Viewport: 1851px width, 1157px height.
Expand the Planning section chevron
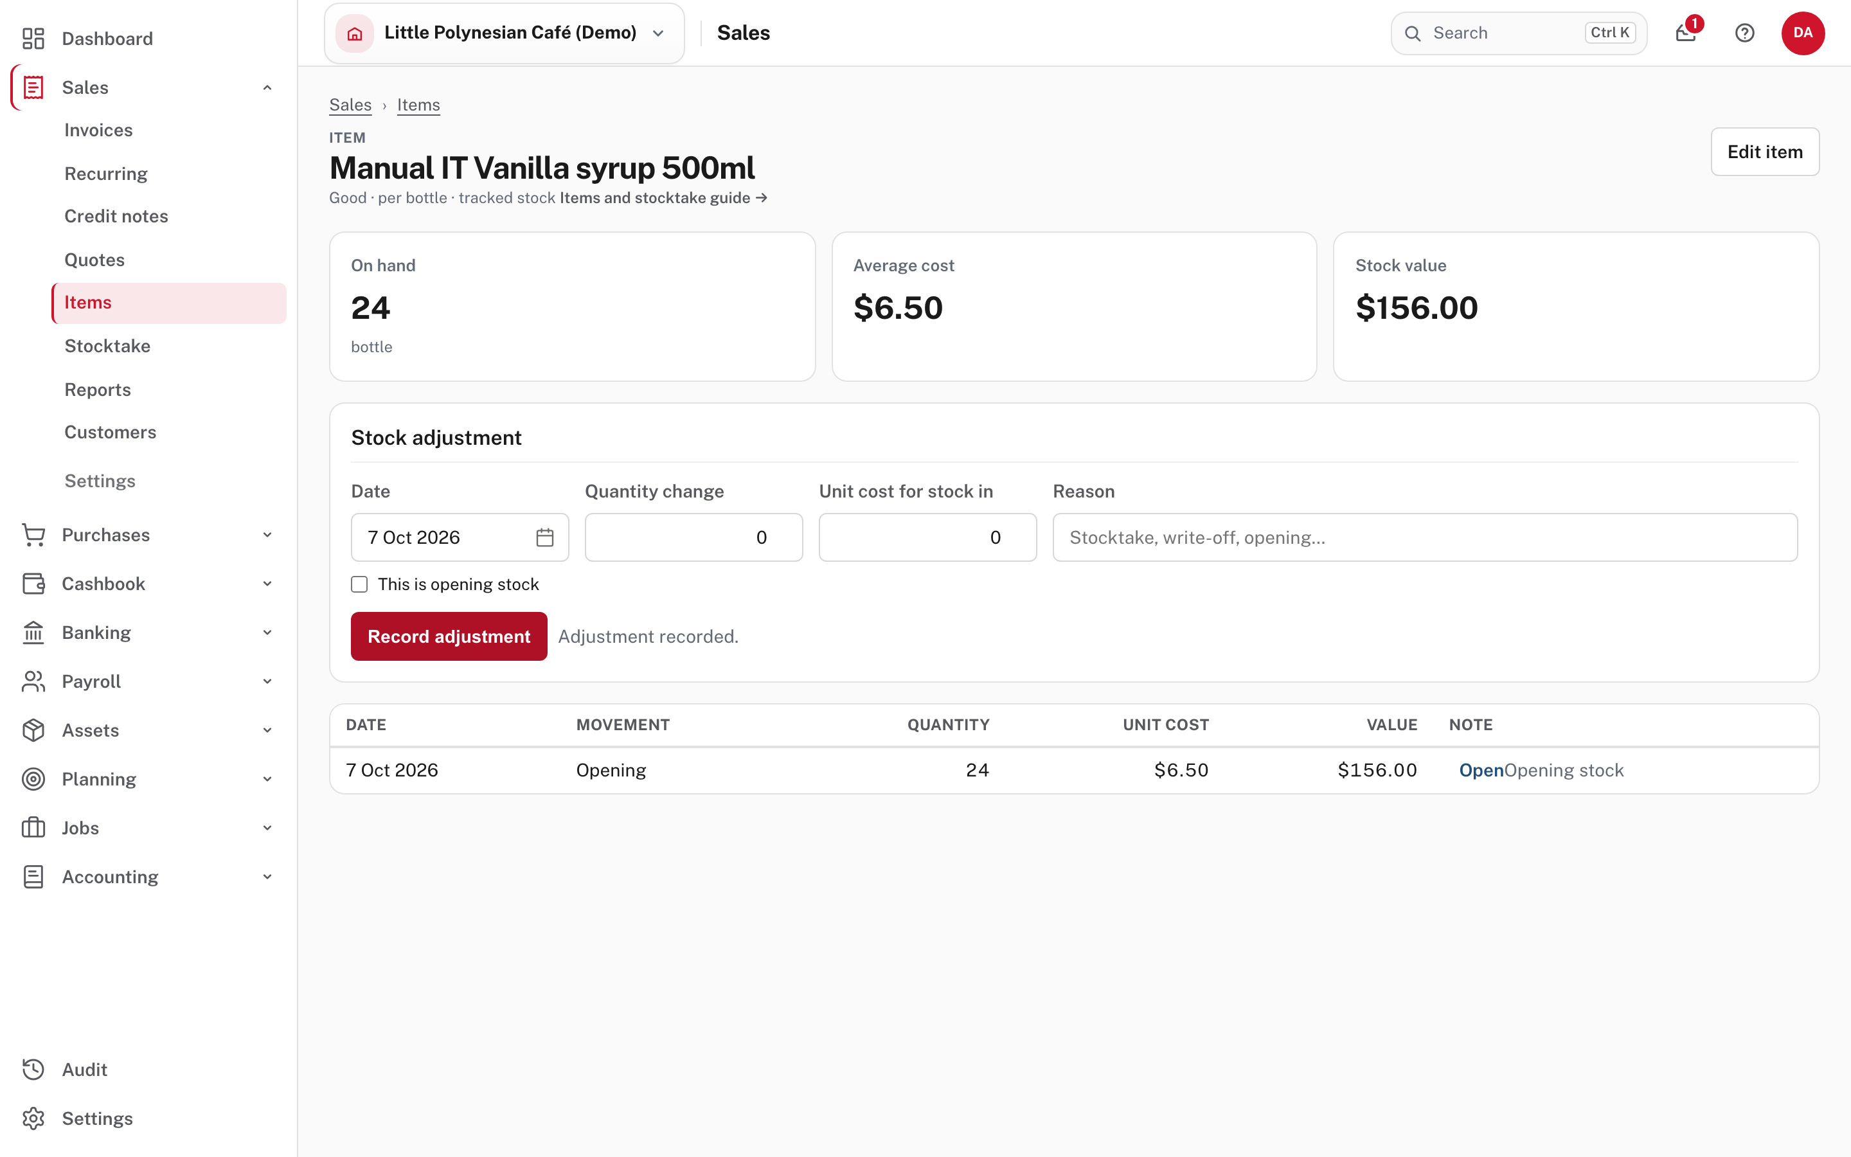tap(268, 779)
